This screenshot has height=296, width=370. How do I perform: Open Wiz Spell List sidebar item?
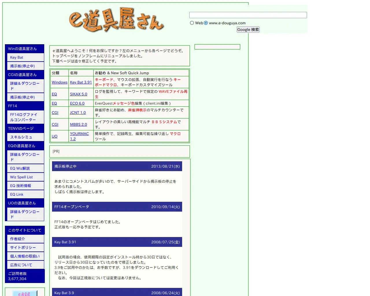click(x=21, y=177)
